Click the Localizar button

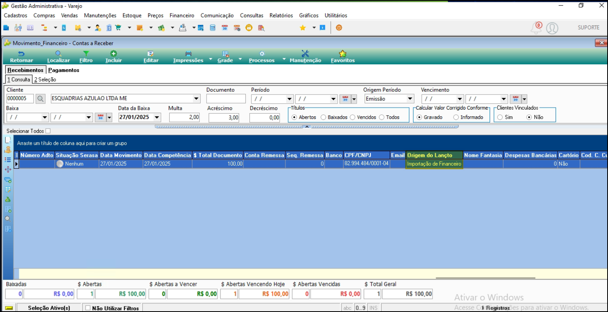[x=58, y=57]
